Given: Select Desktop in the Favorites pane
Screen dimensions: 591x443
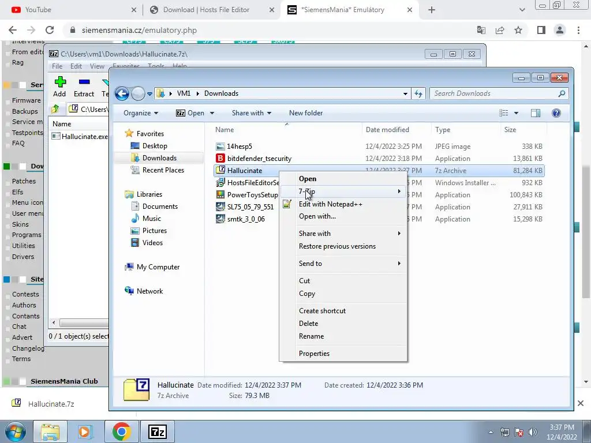Looking at the screenshot, I should pyautogui.click(x=155, y=146).
